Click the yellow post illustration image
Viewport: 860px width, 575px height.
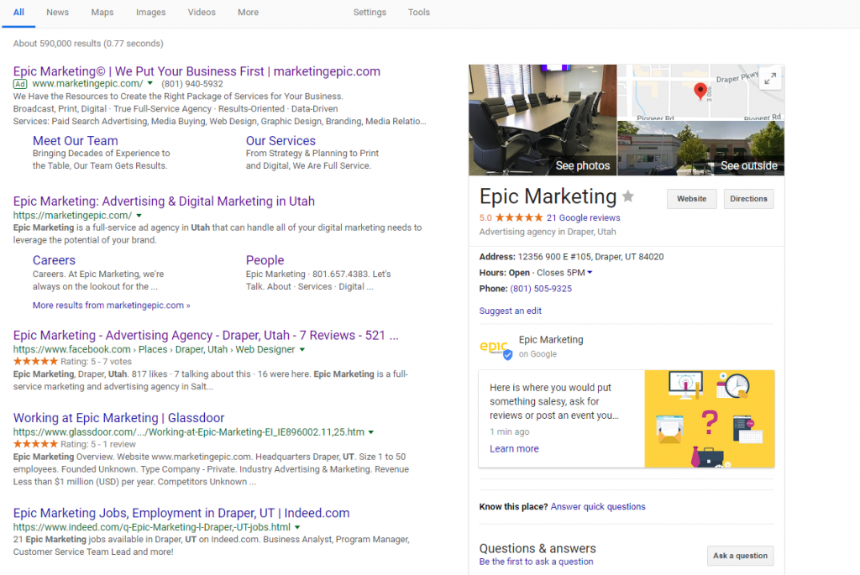tap(709, 419)
